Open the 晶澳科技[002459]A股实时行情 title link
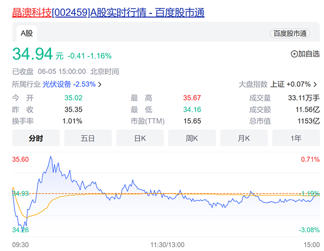This screenshot has width=324, height=251. point(109,12)
